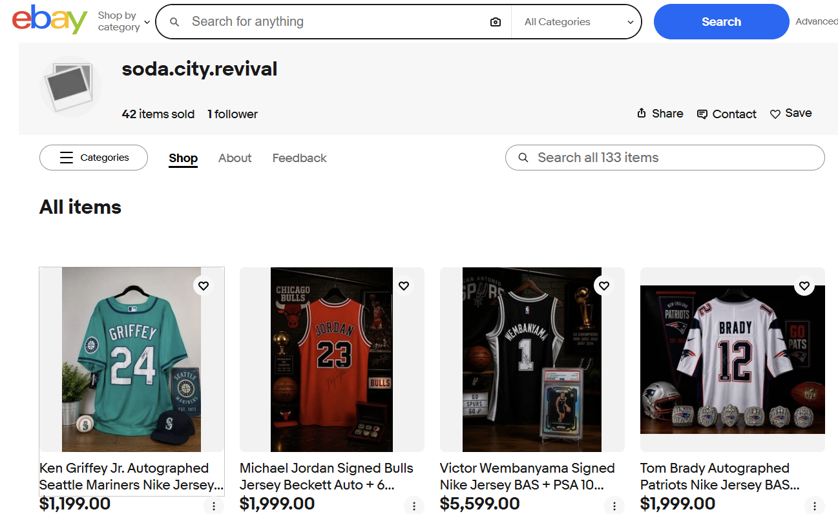Image resolution: width=838 pixels, height=514 pixels.
Task: Search by image using camera icon
Action: point(496,22)
